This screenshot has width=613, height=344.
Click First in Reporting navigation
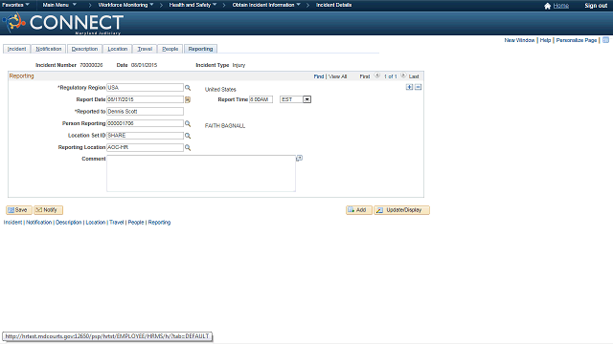pyautogui.click(x=364, y=76)
